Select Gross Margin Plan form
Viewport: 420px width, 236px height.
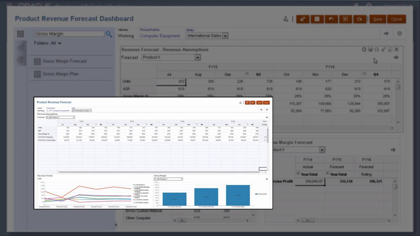point(60,74)
